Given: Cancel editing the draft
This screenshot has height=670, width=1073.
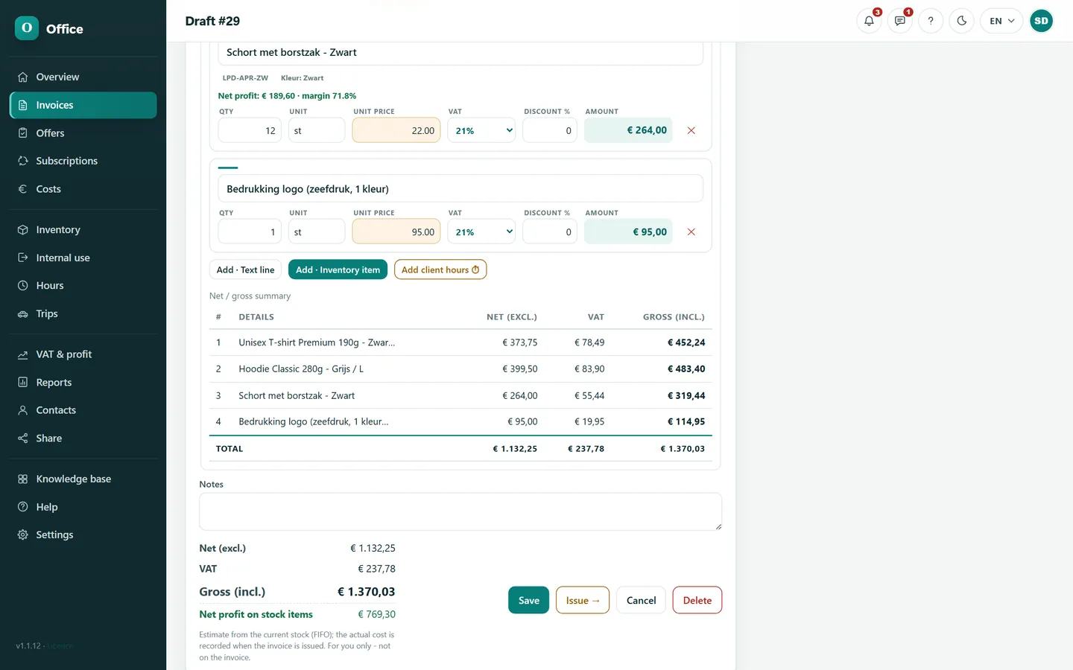Looking at the screenshot, I should (641, 600).
